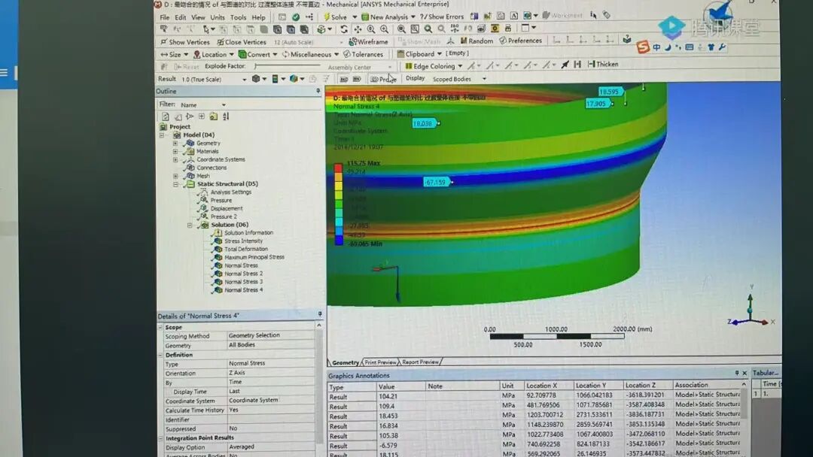The width and height of the screenshot is (813, 457).
Task: Select Analysis Settings in the outline
Action: click(x=231, y=192)
